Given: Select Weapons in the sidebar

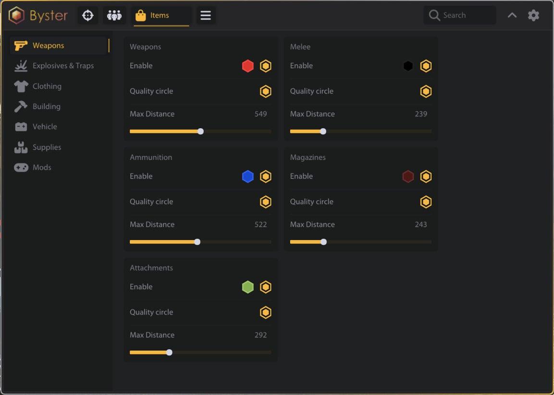Looking at the screenshot, I should pyautogui.click(x=48, y=46).
